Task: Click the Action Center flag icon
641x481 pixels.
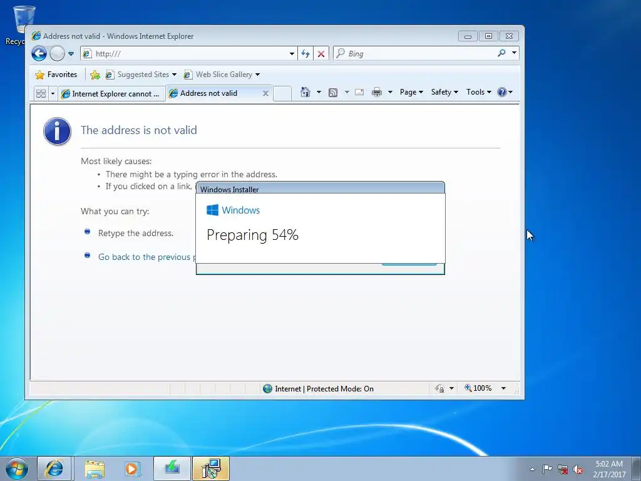Action: click(547, 468)
